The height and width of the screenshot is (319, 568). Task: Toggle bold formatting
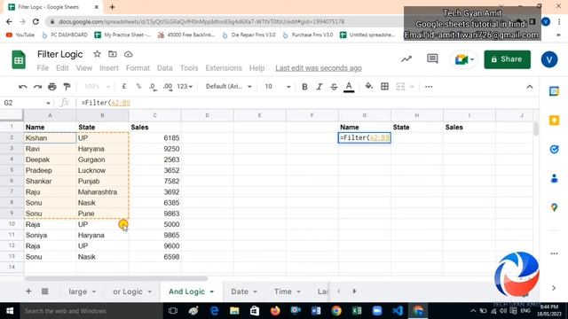pyautogui.click(x=304, y=87)
